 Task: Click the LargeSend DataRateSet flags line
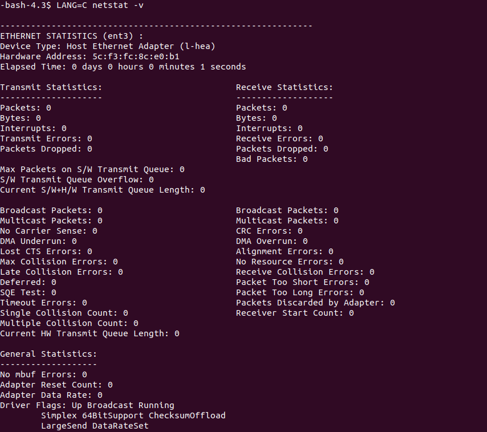tap(95, 426)
